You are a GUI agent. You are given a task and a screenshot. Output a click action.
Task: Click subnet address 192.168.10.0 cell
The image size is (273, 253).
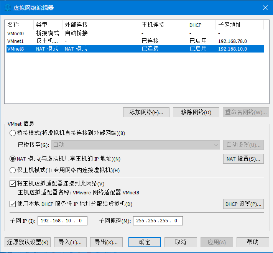[x=233, y=49]
